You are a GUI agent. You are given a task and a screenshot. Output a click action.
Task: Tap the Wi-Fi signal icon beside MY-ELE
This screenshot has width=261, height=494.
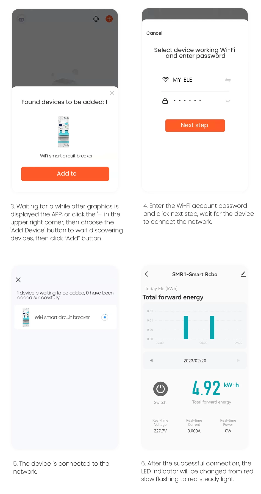(165, 80)
